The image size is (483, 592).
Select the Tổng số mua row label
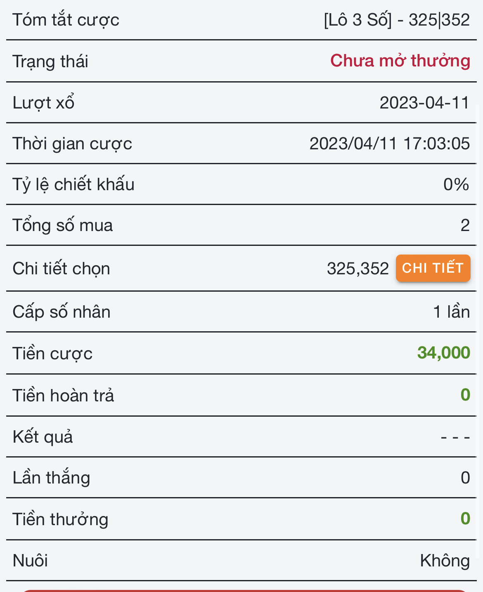(63, 225)
